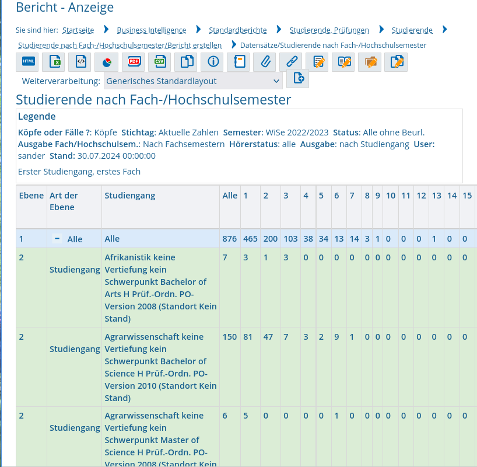Image resolution: width=477 pixels, height=467 pixels.
Task: Click the Legende heading
Action: click(x=37, y=116)
